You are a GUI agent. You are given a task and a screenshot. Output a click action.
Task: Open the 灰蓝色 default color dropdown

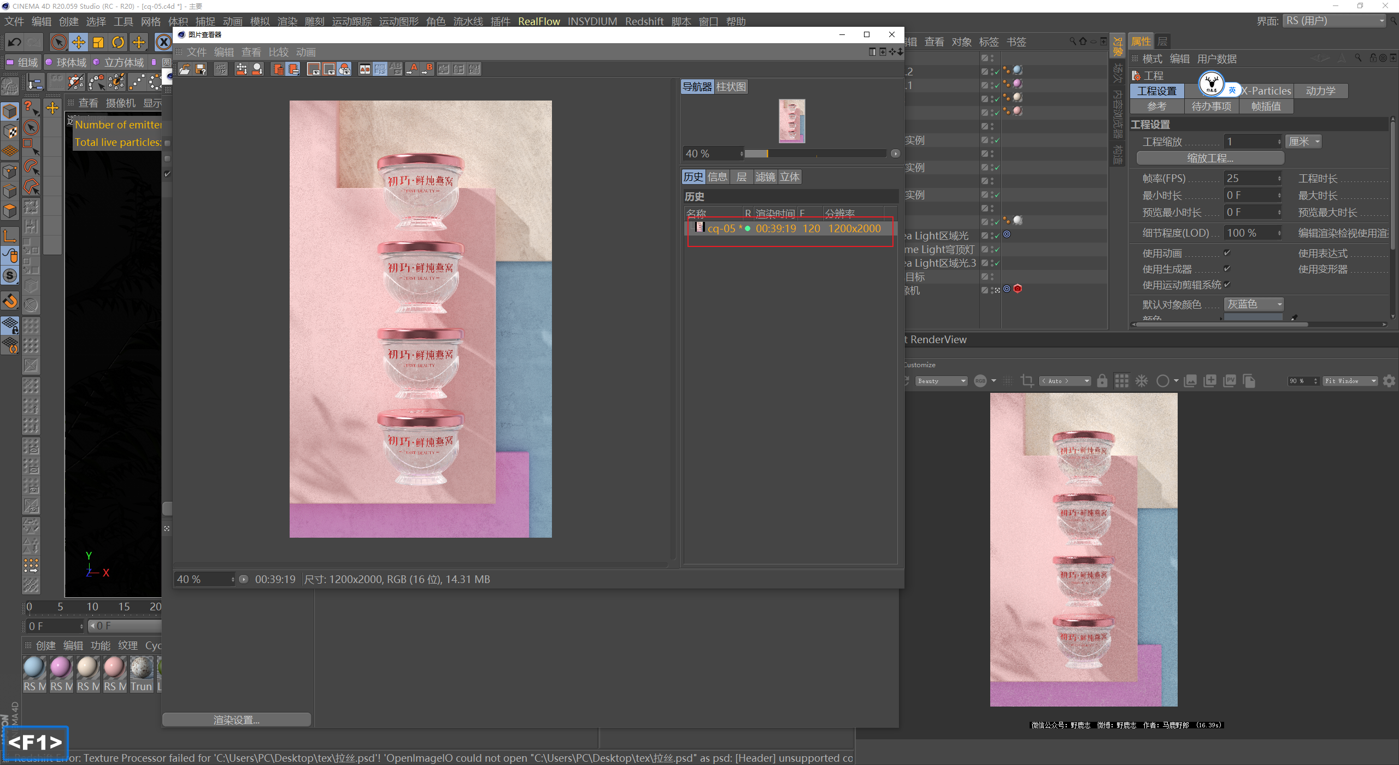(x=1254, y=304)
